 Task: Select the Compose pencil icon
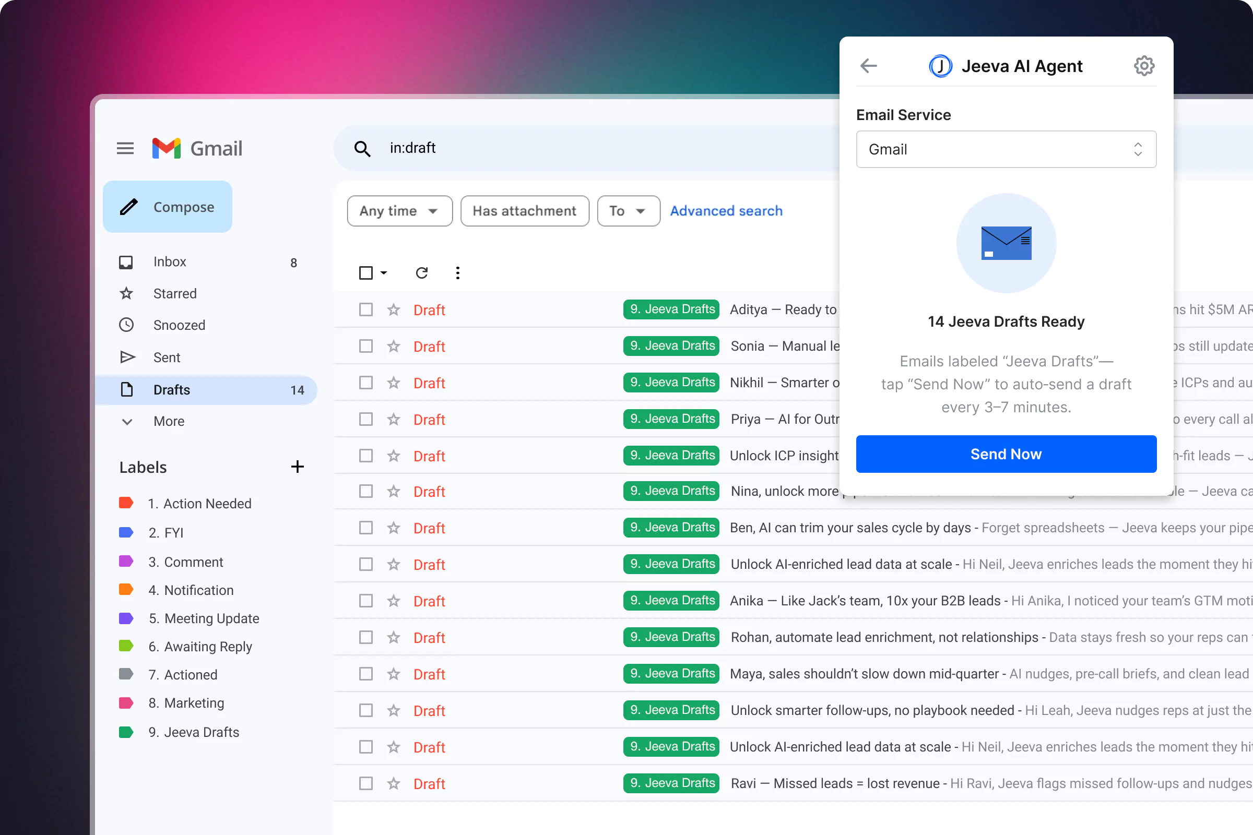(x=128, y=207)
